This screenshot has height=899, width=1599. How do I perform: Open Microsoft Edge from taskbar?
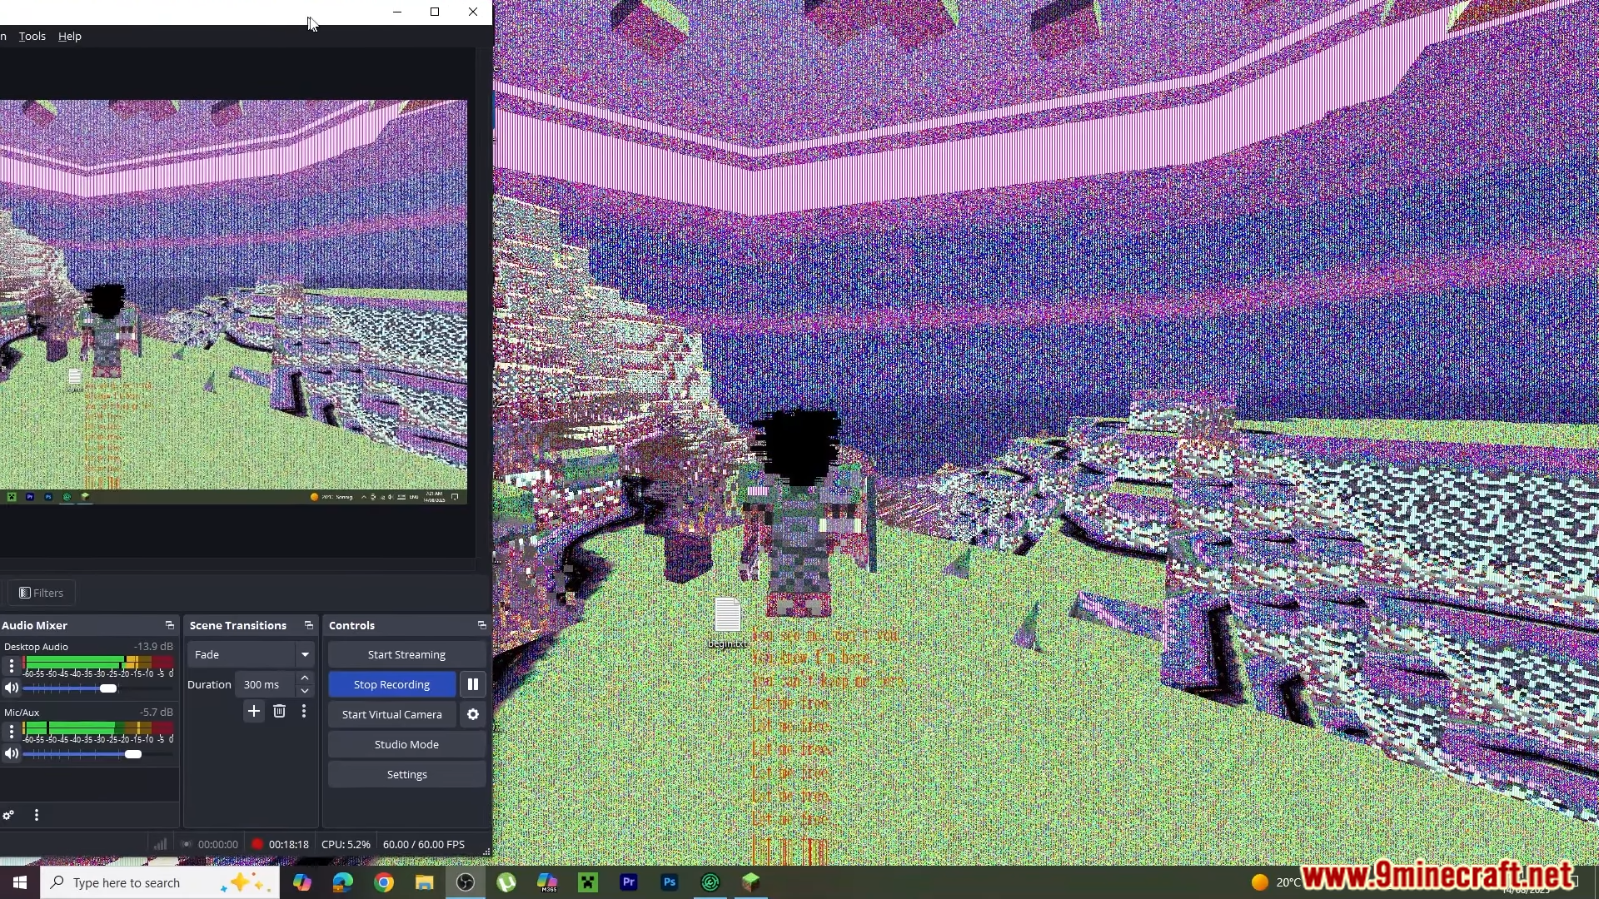342,882
